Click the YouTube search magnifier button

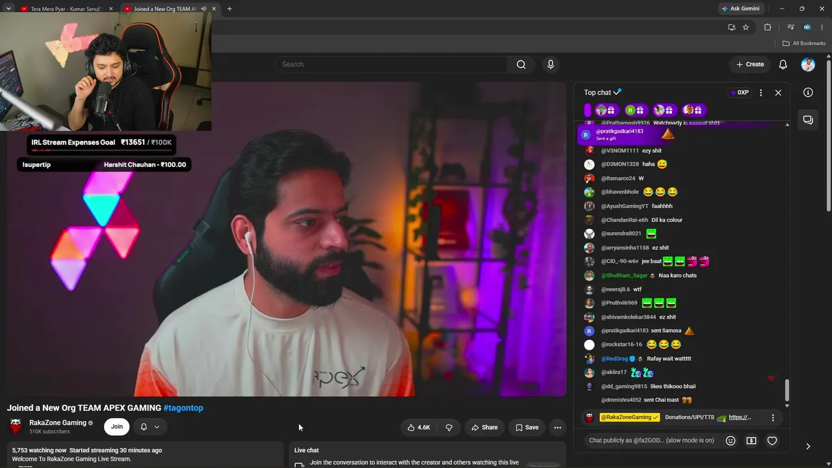pyautogui.click(x=521, y=64)
